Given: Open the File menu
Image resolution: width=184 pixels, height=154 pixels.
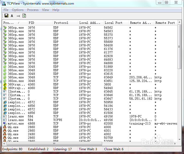Looking at the screenshot, I should click(x=6, y=10).
